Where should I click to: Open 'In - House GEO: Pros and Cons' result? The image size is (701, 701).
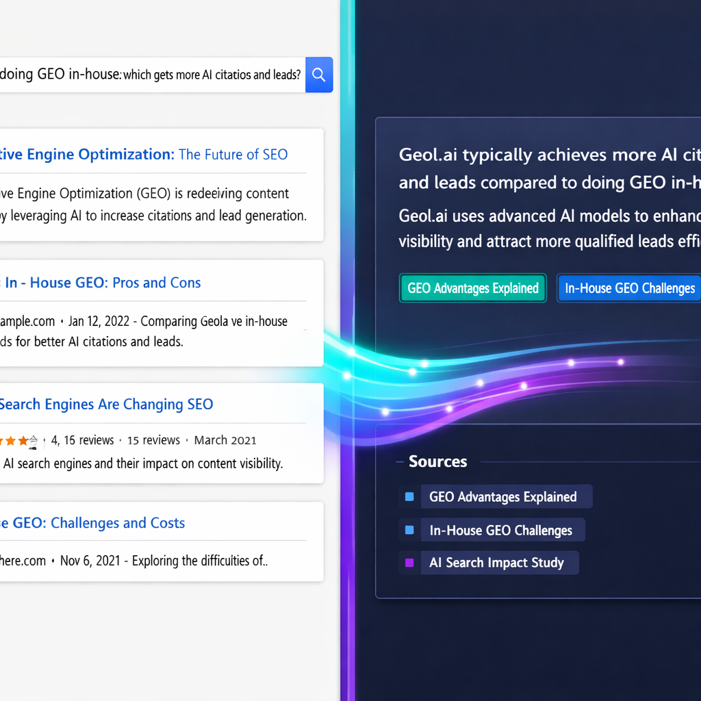(103, 283)
